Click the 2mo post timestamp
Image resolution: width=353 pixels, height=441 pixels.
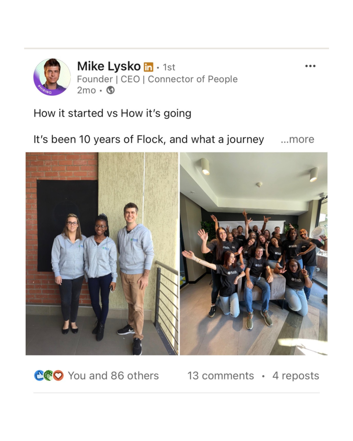86,90
